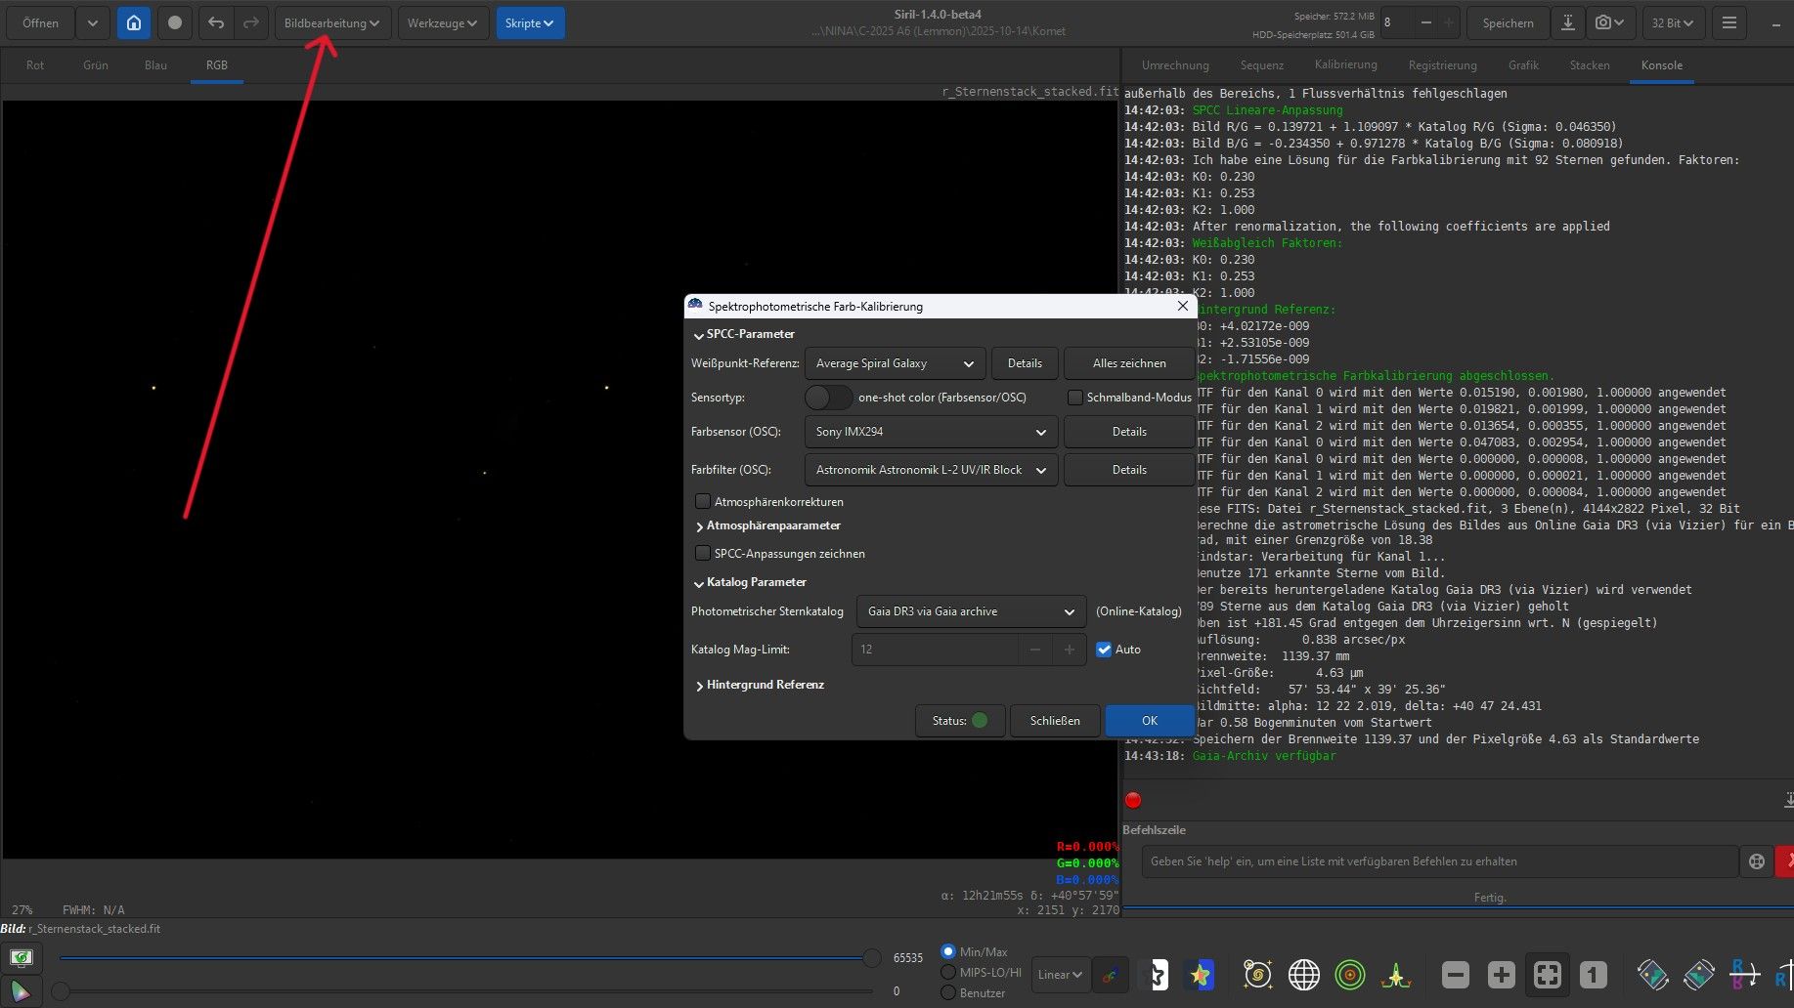Enable the Atmosphärenkorrekturen checkbox
Screen dimensions: 1794x1008
(x=702, y=501)
